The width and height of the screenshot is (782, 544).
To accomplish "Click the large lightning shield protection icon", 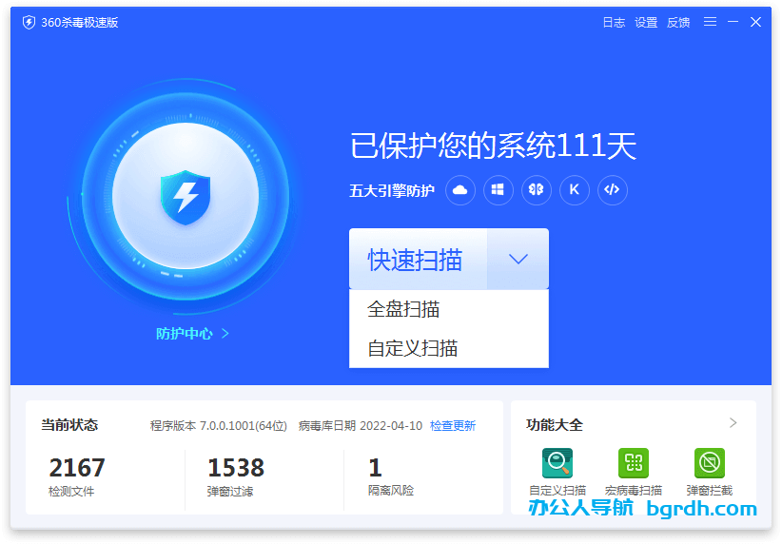I will point(186,198).
